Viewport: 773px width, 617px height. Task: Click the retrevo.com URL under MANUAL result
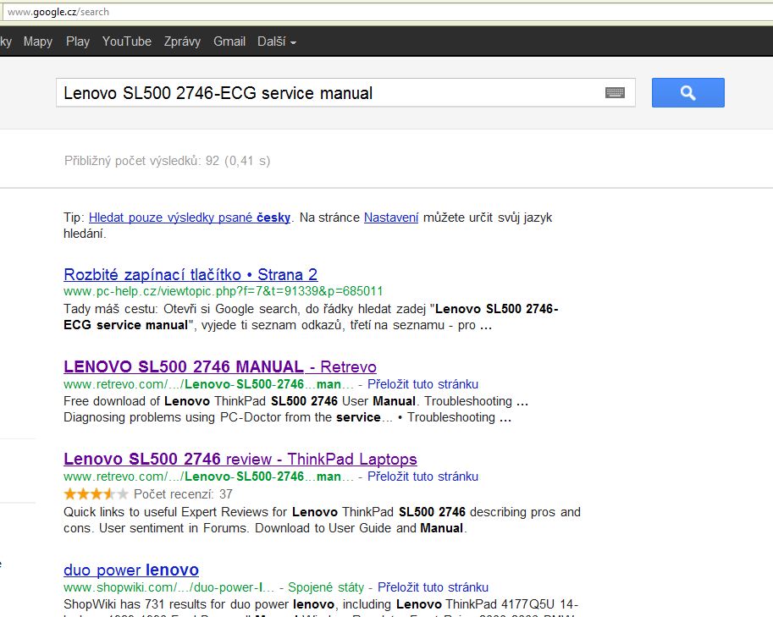[x=208, y=384]
